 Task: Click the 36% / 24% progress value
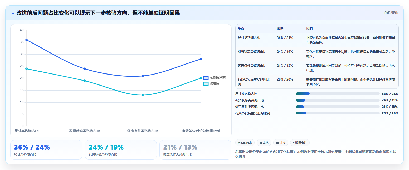coord(390,94)
